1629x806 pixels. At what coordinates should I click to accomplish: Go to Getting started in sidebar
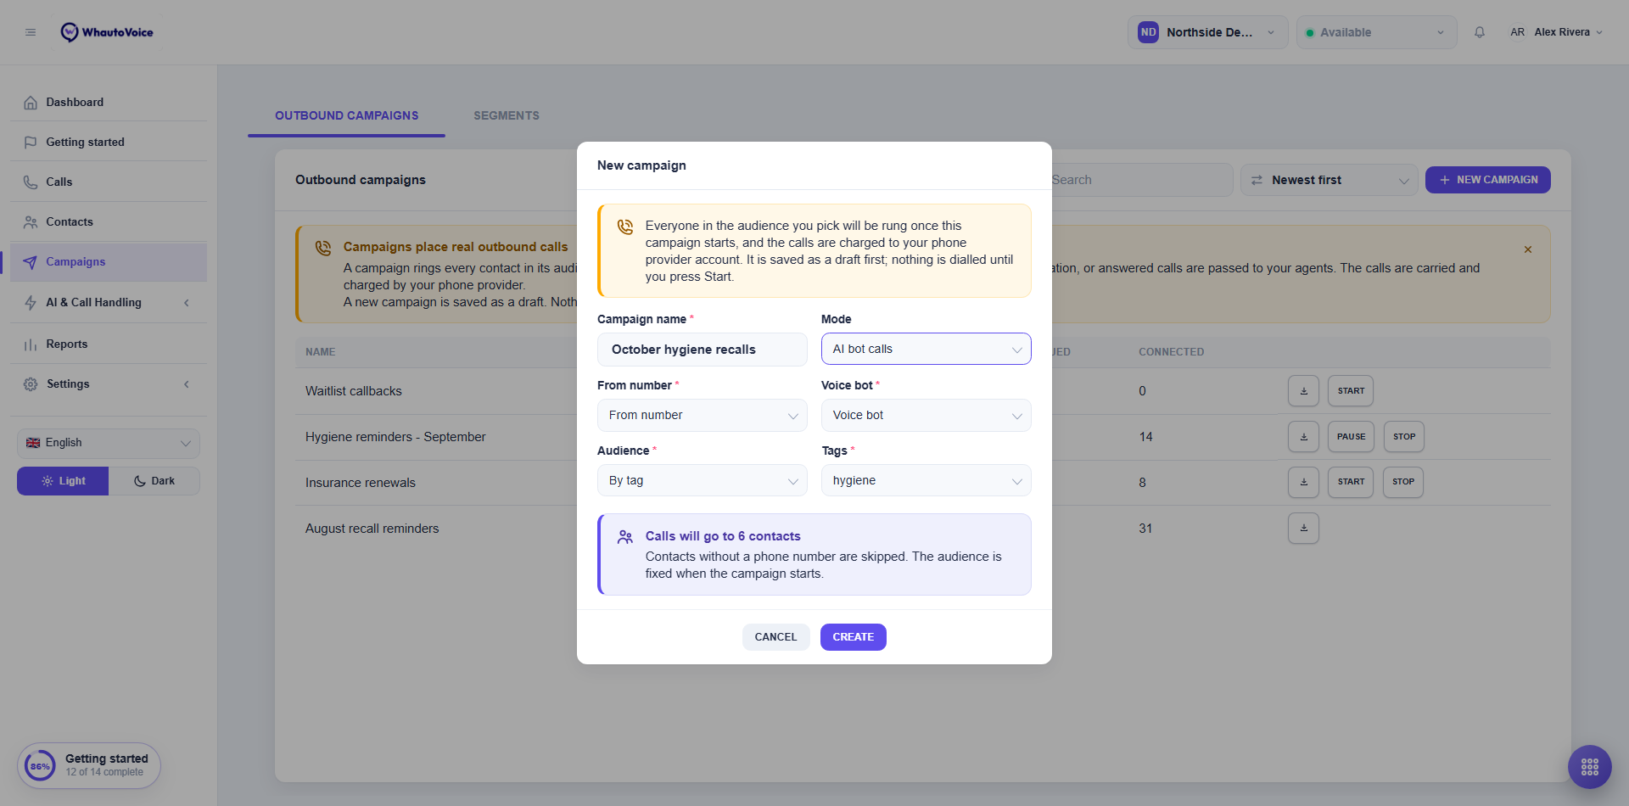tap(109, 142)
